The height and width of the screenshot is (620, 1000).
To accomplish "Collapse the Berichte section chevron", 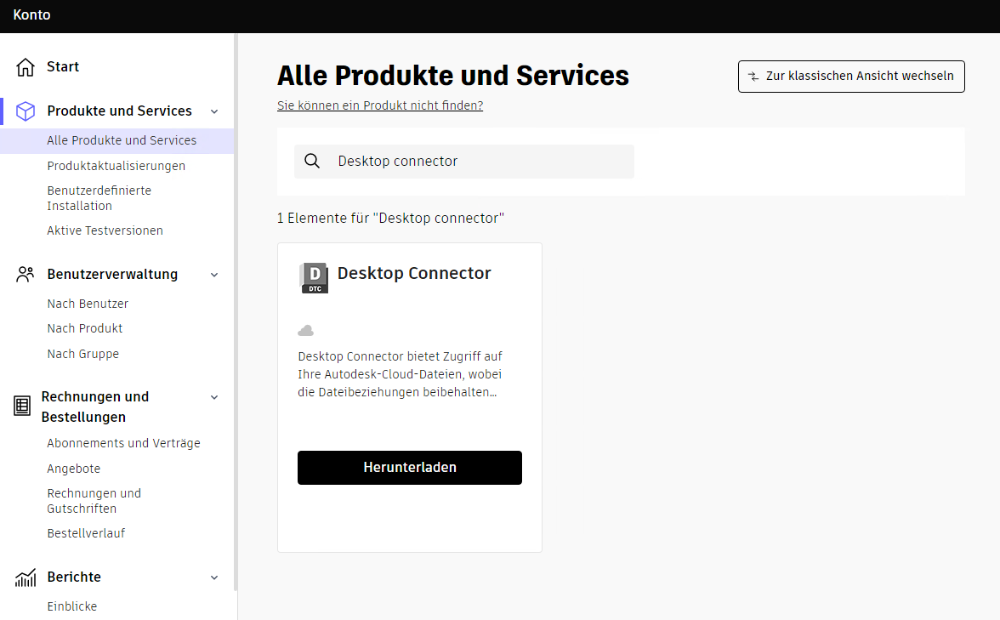I will coord(214,577).
